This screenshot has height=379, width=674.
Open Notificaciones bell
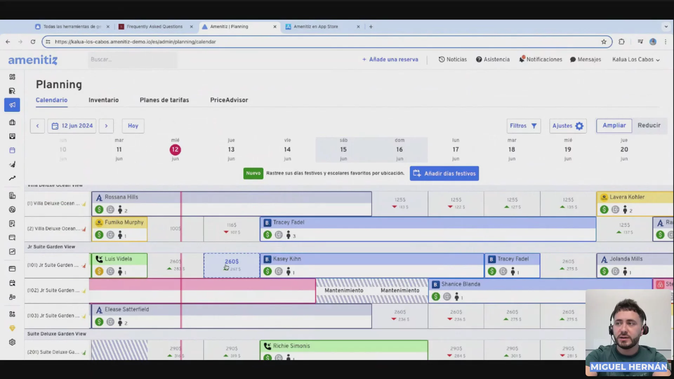[541, 59]
